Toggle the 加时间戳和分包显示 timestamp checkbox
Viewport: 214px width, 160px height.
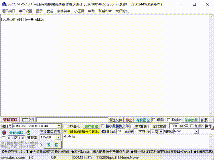click(x=66, y=132)
